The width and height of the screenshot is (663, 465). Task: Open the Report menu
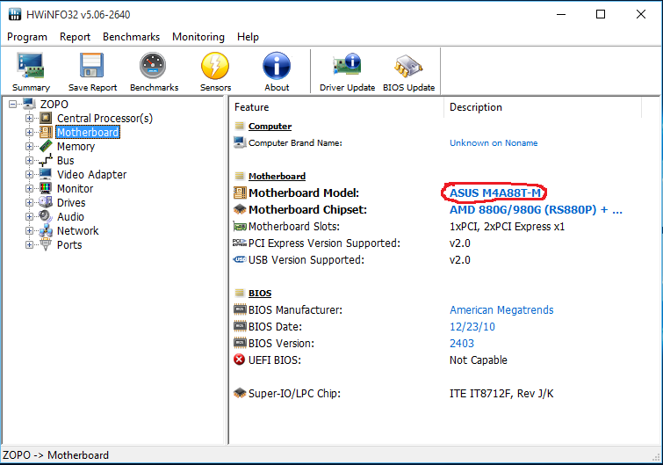pos(75,37)
